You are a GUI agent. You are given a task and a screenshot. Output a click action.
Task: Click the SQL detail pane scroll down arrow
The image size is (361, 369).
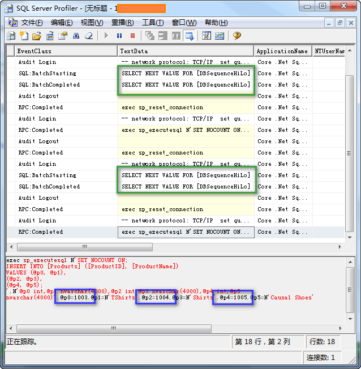tap(350, 319)
